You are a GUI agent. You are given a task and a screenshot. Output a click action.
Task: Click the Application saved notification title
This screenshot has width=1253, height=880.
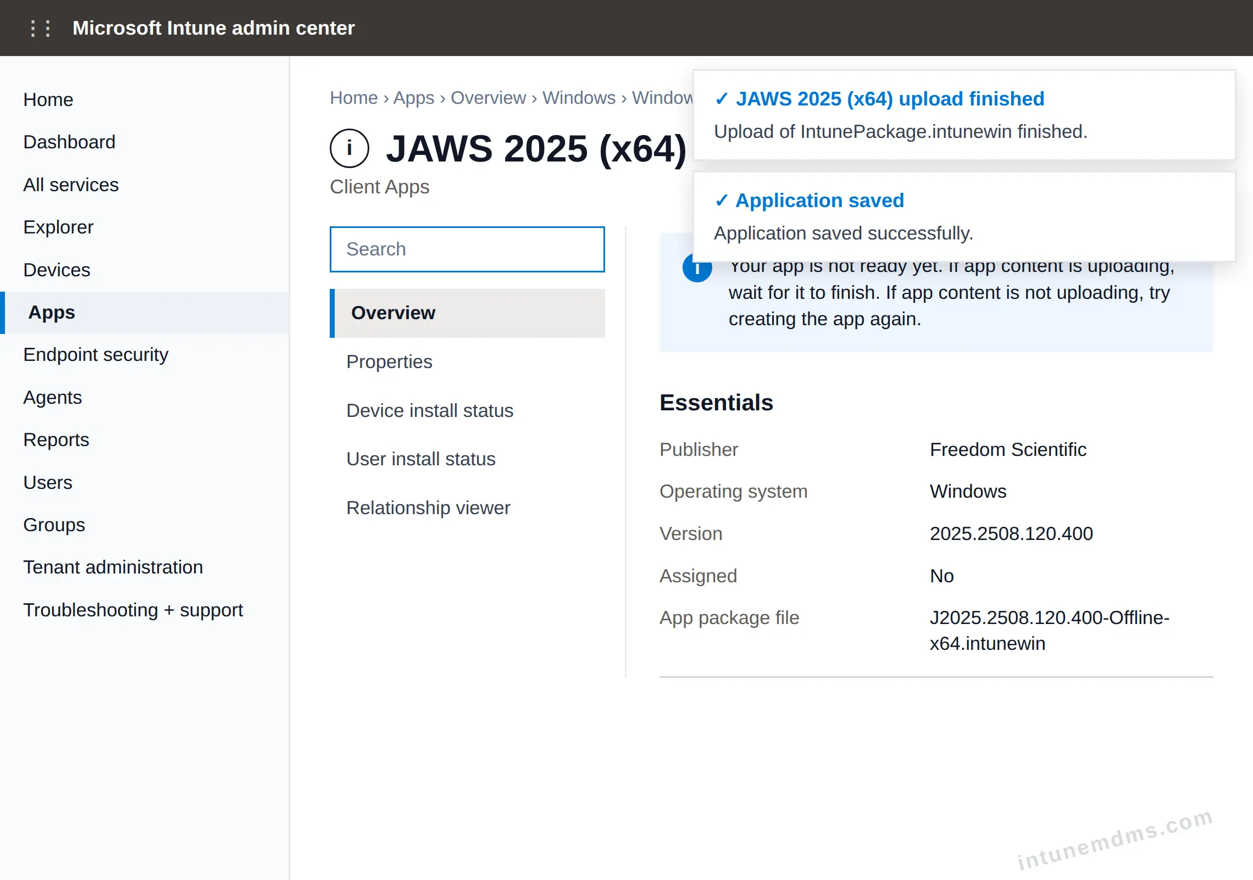point(819,200)
